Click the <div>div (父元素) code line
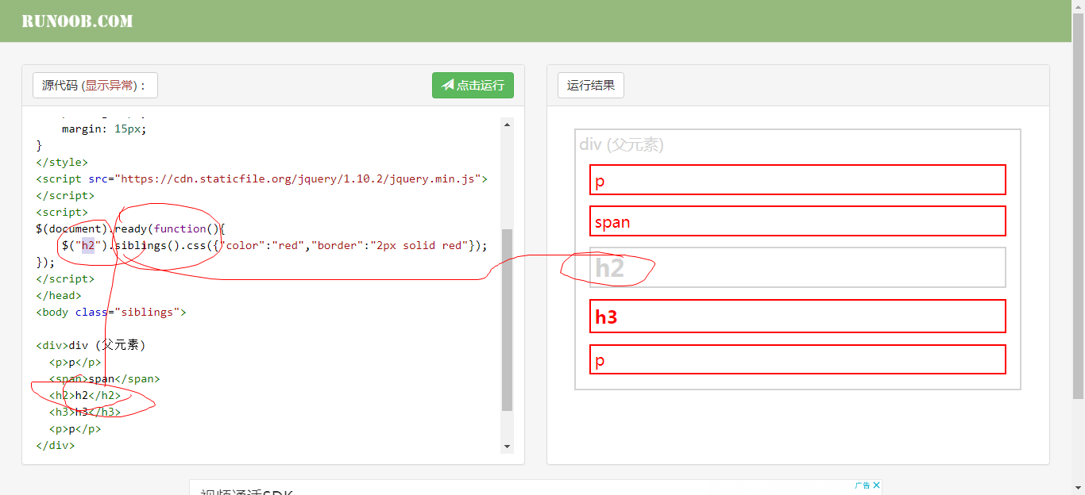 tap(91, 346)
